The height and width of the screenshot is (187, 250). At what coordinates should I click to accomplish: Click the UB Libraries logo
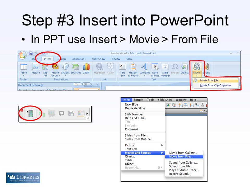23,178
